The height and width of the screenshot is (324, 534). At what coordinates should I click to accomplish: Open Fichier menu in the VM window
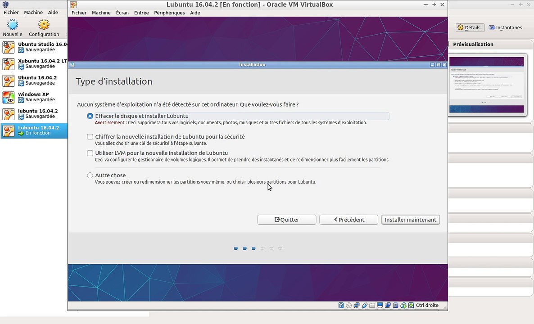79,13
